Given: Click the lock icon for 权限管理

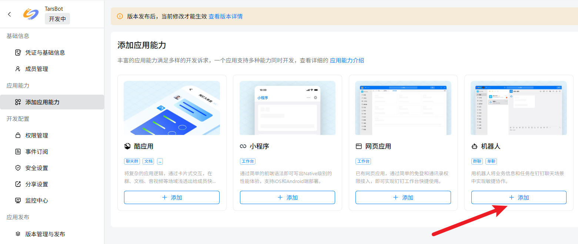Looking at the screenshot, I should (x=18, y=135).
